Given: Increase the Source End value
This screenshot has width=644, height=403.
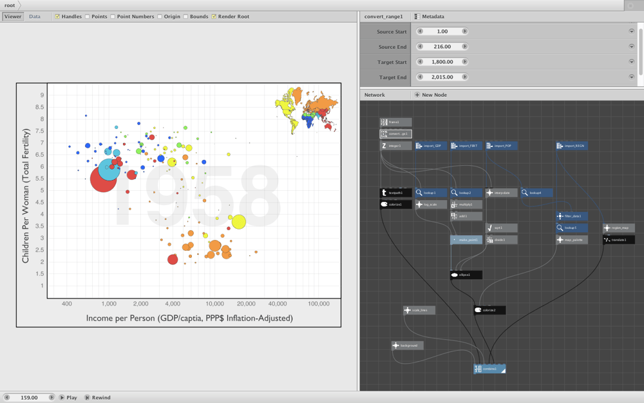Looking at the screenshot, I should pyautogui.click(x=464, y=46).
